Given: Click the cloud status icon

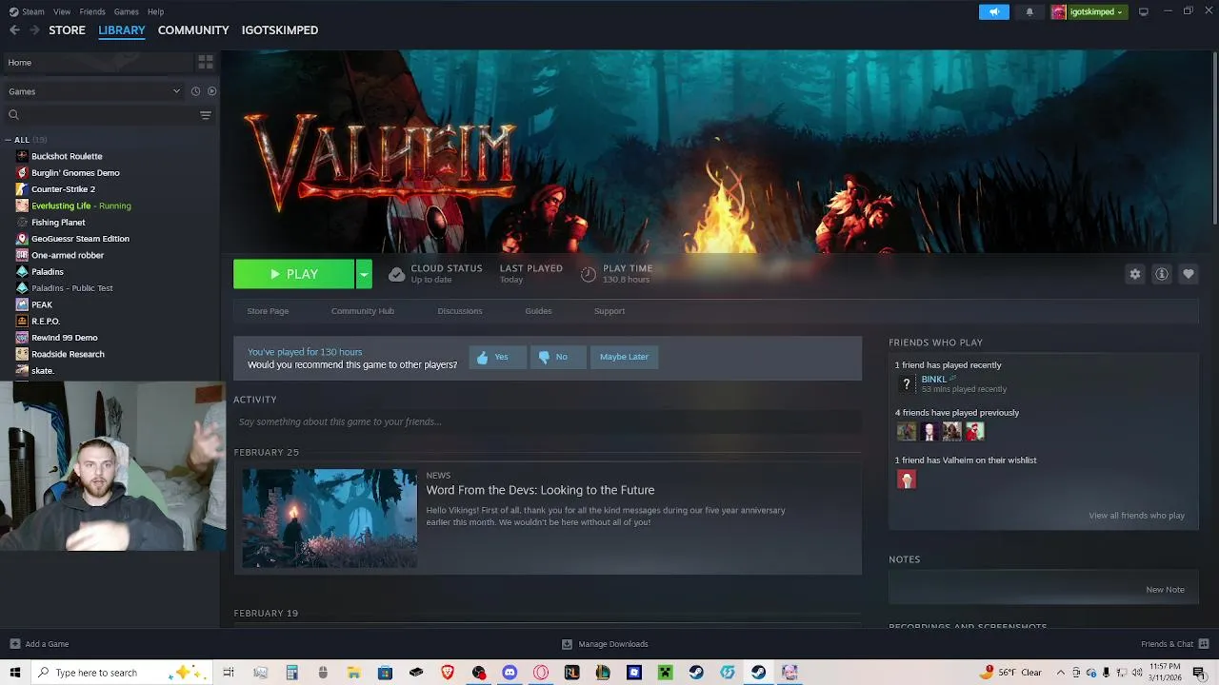Looking at the screenshot, I should point(396,274).
